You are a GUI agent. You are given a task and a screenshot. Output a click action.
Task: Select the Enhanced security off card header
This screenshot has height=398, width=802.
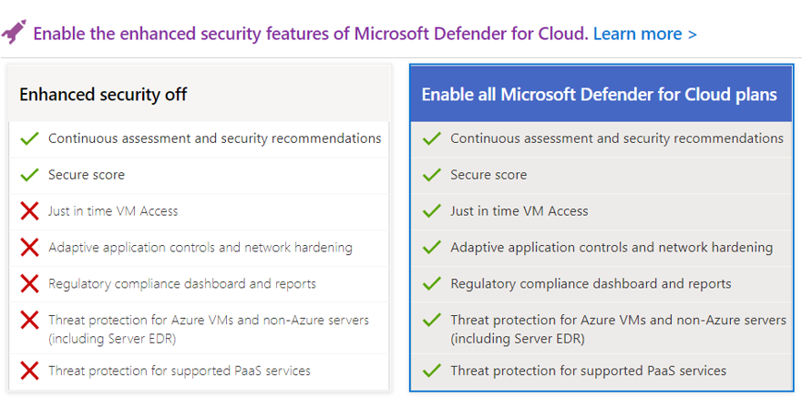pyautogui.click(x=199, y=95)
